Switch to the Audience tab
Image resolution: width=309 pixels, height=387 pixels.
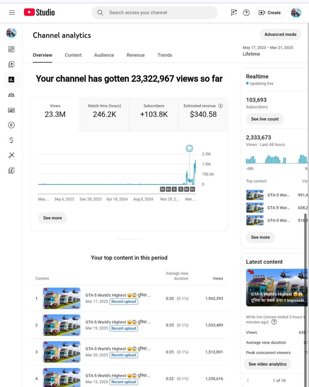tap(104, 55)
